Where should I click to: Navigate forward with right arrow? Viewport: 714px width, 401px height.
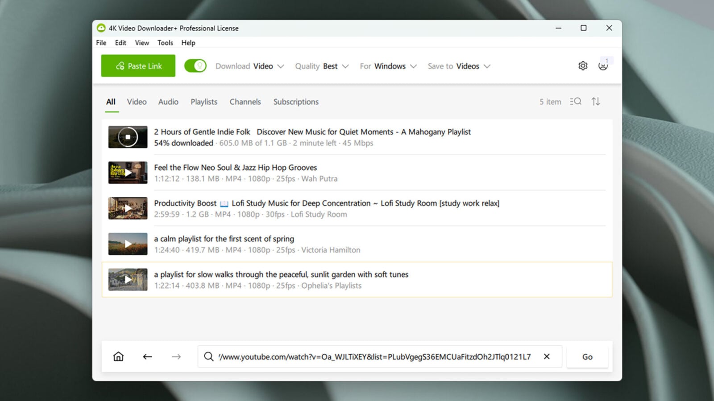(x=176, y=356)
